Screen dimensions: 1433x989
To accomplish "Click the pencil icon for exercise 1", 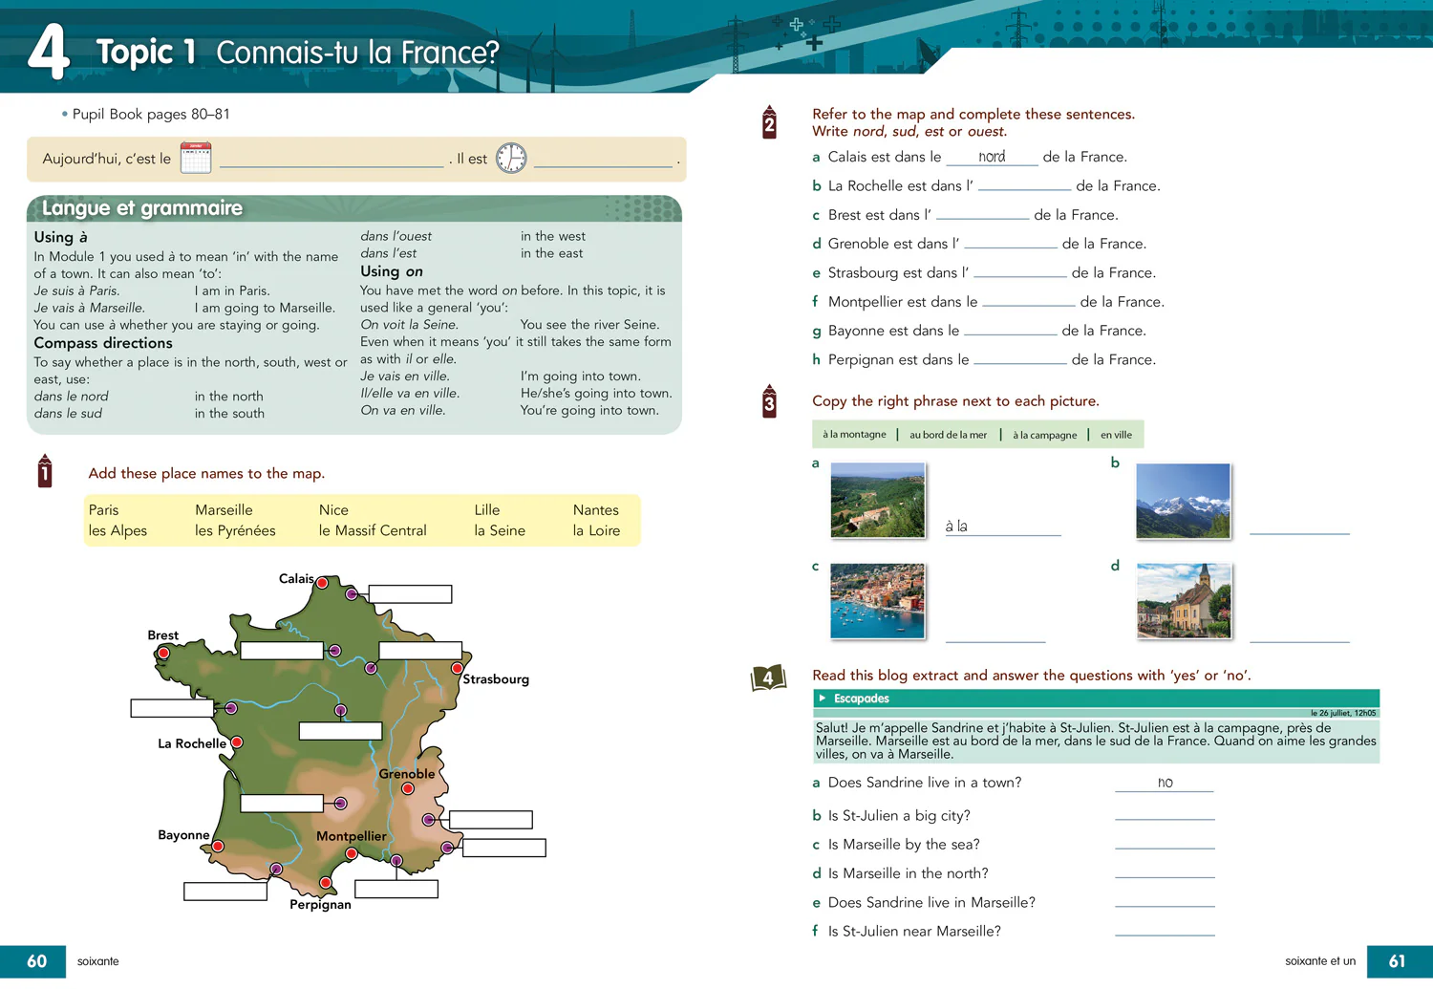I will pos(45,471).
